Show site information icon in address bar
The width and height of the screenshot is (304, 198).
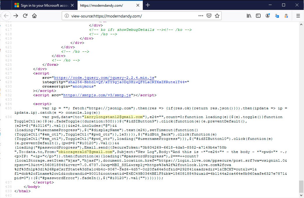(x=66, y=16)
